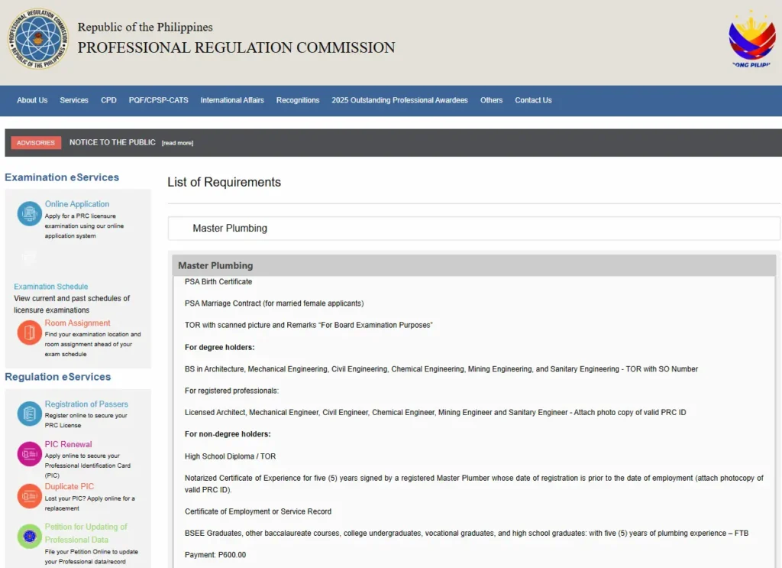
Task: Open the Duplicate PIC link
Action: pyautogui.click(x=69, y=487)
